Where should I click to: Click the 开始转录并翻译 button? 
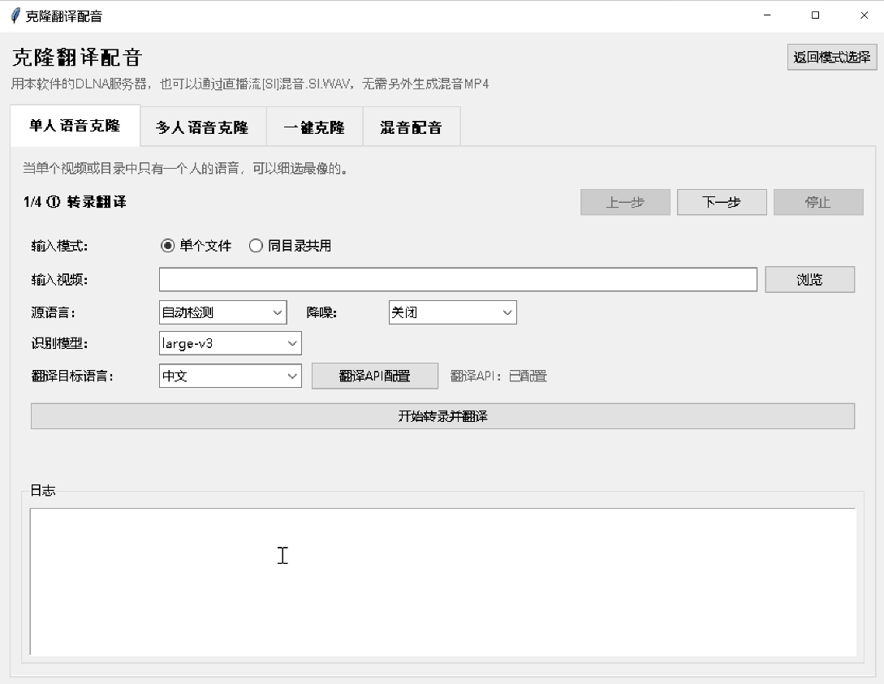442,416
